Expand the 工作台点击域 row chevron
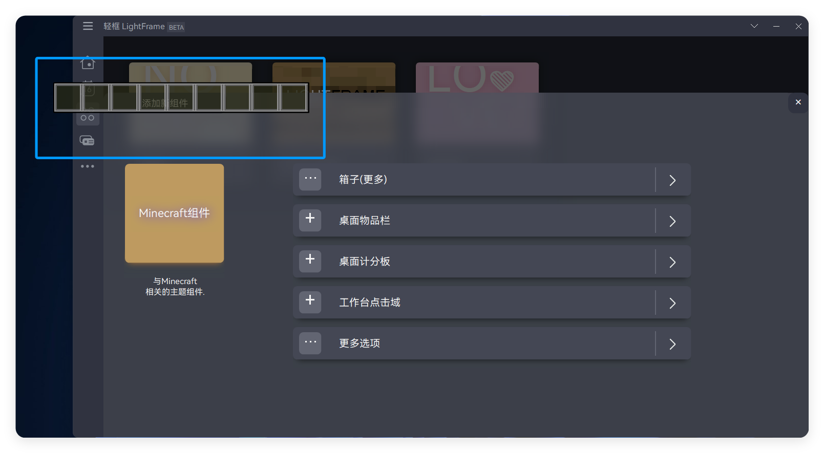 [672, 303]
